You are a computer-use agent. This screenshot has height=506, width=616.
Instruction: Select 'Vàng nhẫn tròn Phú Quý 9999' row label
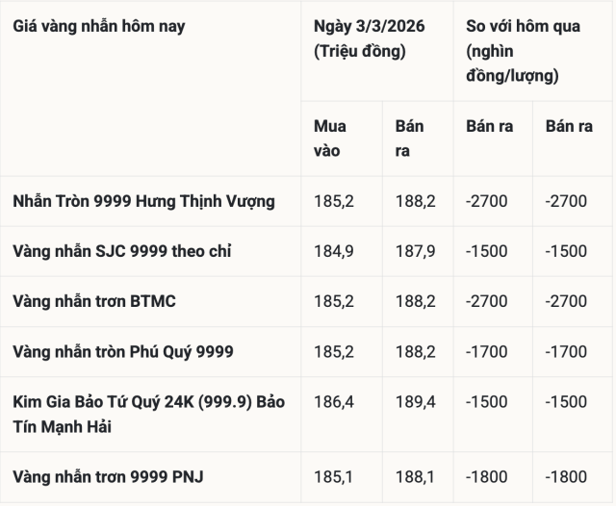coord(123,351)
